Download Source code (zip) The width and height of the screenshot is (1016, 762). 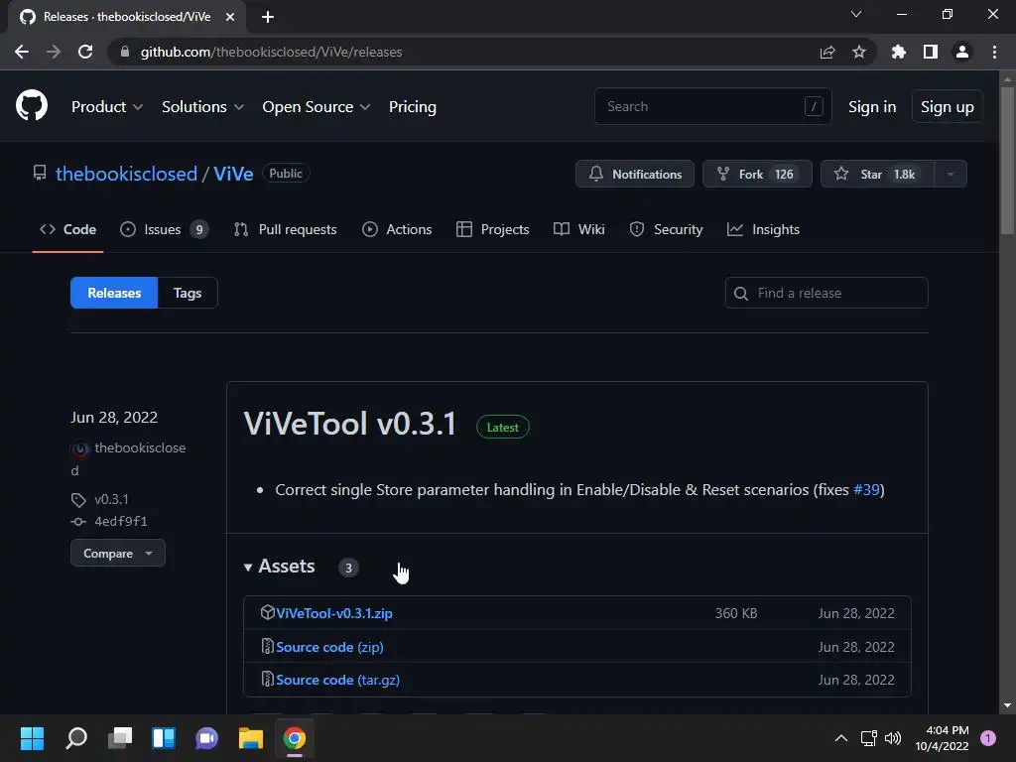(x=329, y=647)
